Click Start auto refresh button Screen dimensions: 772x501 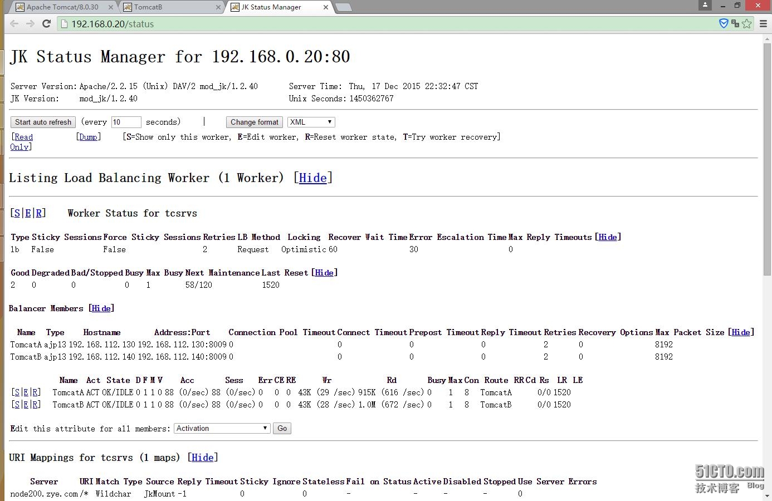(43, 122)
